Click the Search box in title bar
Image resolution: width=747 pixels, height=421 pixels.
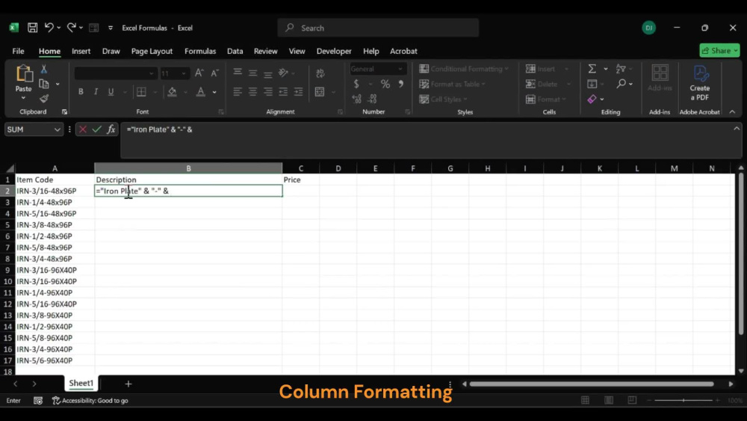click(x=378, y=28)
